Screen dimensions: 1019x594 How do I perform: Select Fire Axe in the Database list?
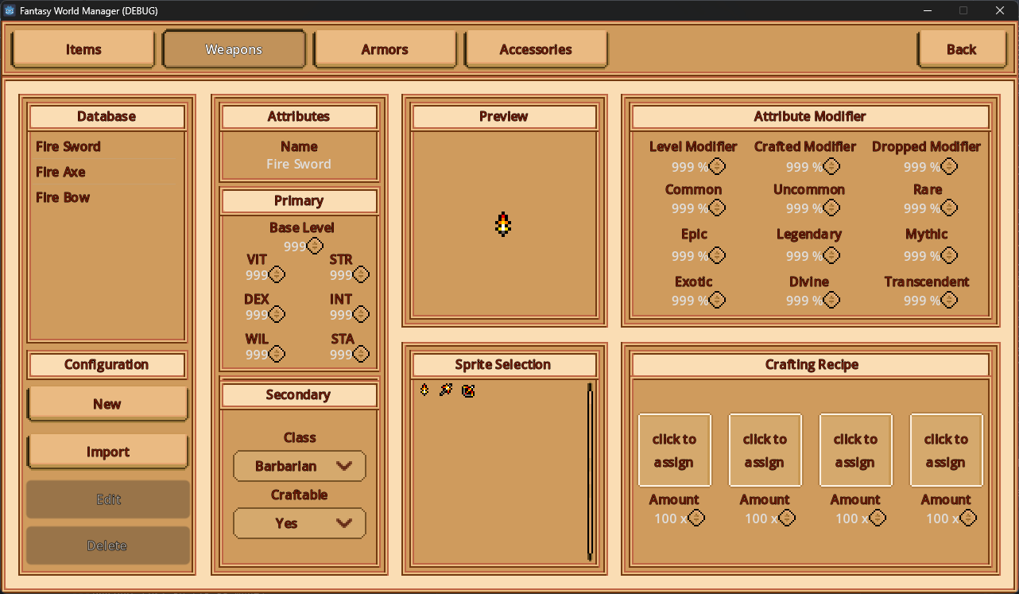(x=60, y=172)
